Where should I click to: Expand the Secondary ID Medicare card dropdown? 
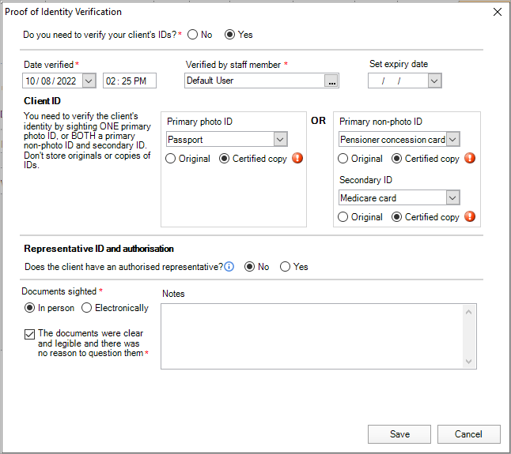[x=452, y=198]
